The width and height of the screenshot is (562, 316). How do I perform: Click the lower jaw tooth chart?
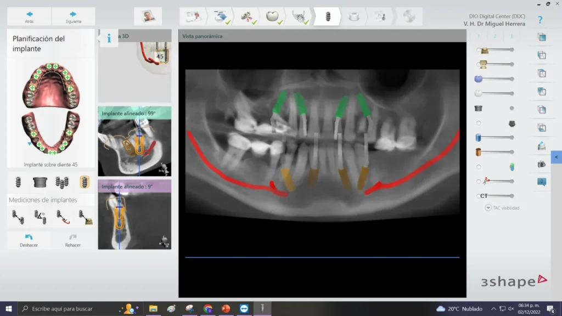[51, 133]
